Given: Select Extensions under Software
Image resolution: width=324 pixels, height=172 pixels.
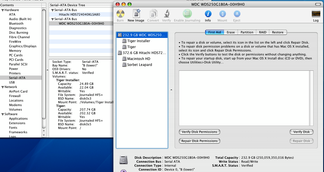Looking at the screenshot, I should 17,123.
